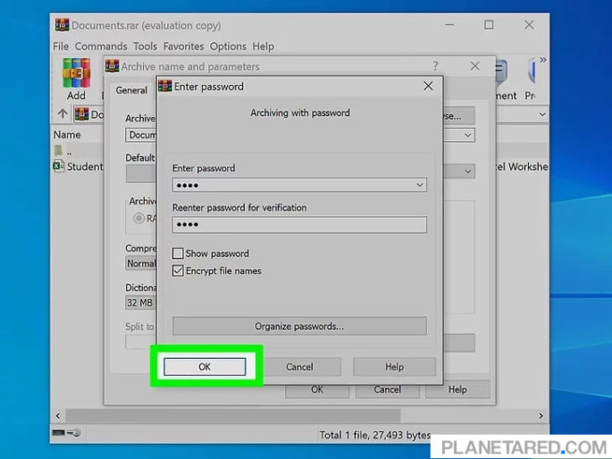Close the Enter password dialog
The image size is (612, 459).
pos(428,87)
